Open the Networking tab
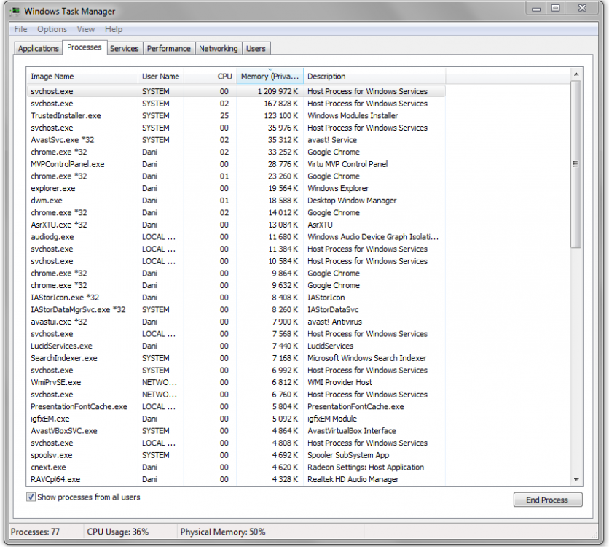This screenshot has width=609, height=547. pos(219,49)
